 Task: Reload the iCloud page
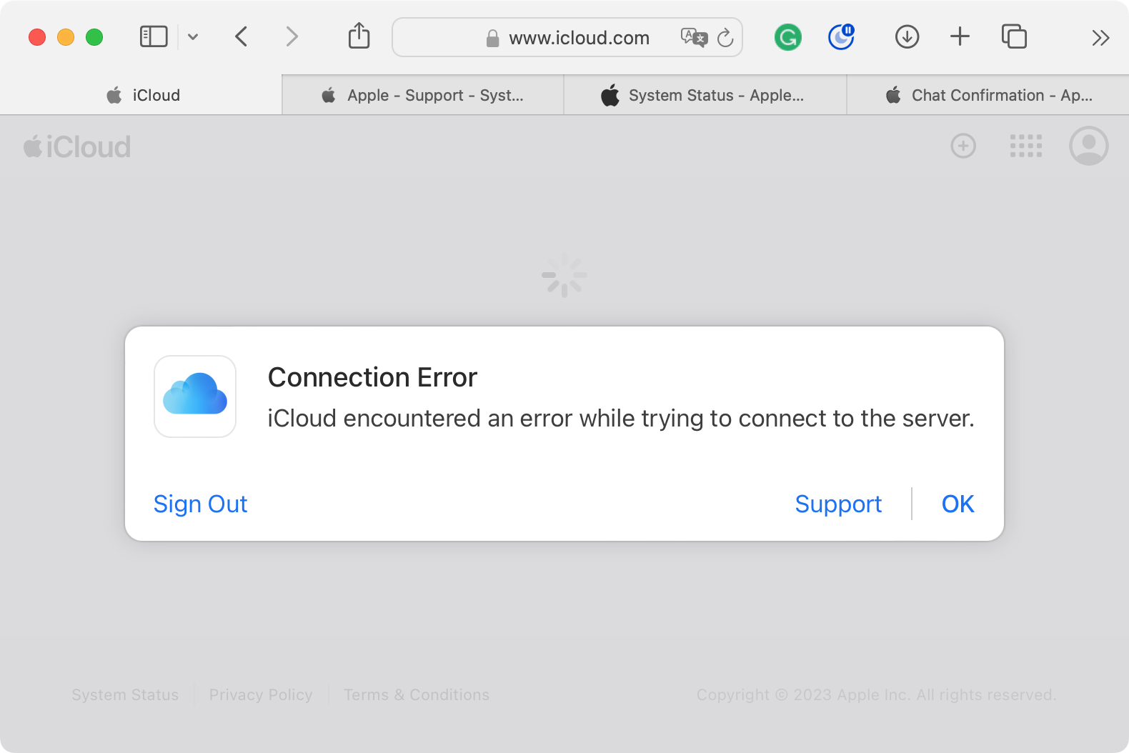tap(725, 37)
